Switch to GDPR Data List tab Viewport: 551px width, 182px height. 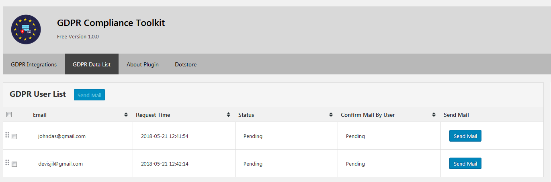click(x=92, y=64)
